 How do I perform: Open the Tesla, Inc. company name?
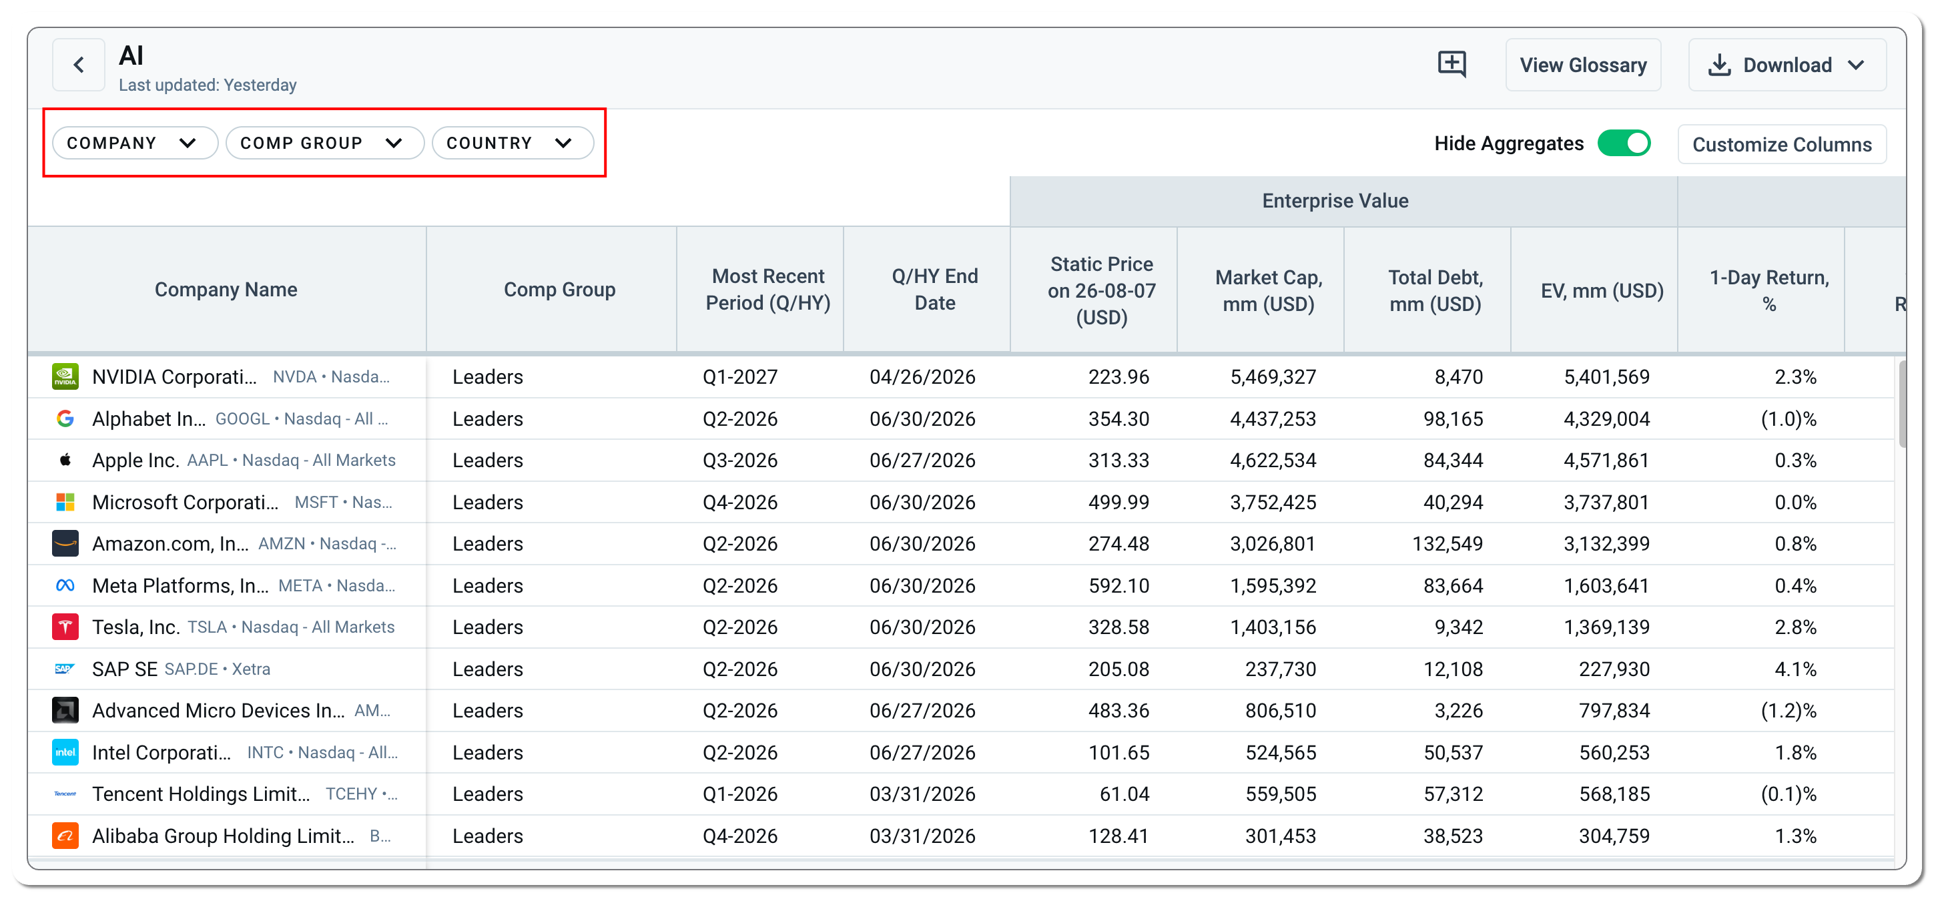(136, 627)
